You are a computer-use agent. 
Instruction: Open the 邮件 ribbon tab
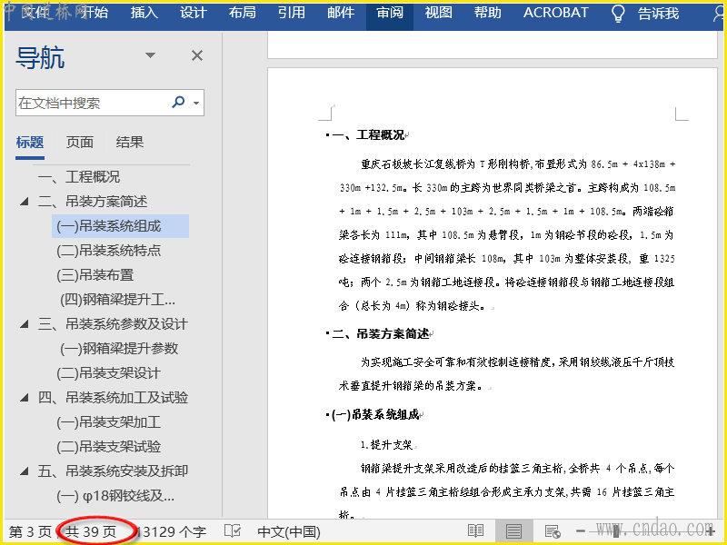341,12
